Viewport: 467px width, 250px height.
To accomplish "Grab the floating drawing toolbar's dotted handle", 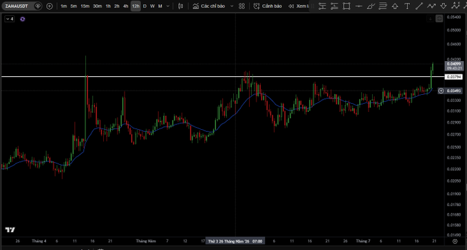I will point(312,6).
